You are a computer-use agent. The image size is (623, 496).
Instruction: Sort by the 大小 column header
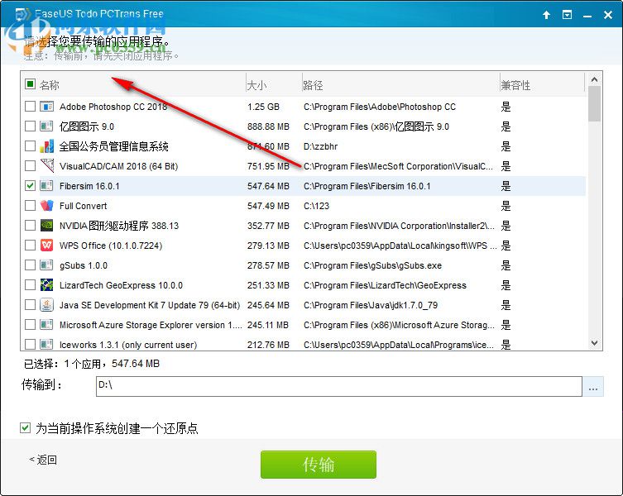tap(256, 85)
